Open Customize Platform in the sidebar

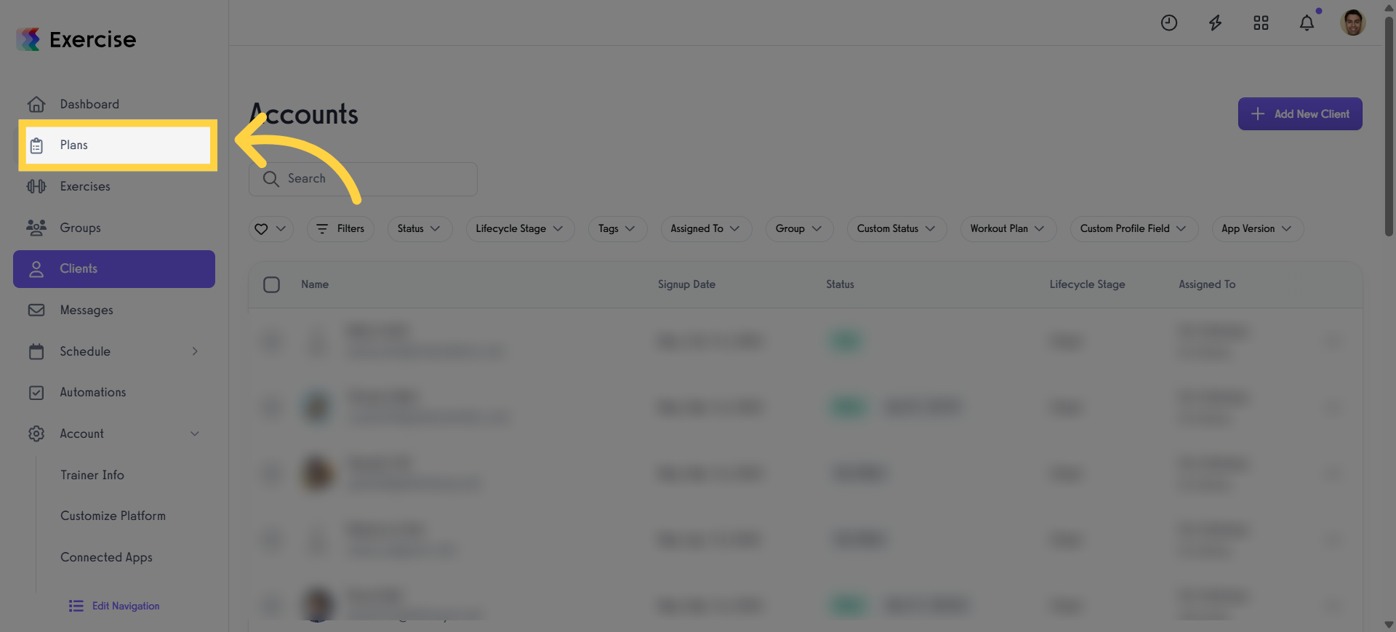point(113,516)
